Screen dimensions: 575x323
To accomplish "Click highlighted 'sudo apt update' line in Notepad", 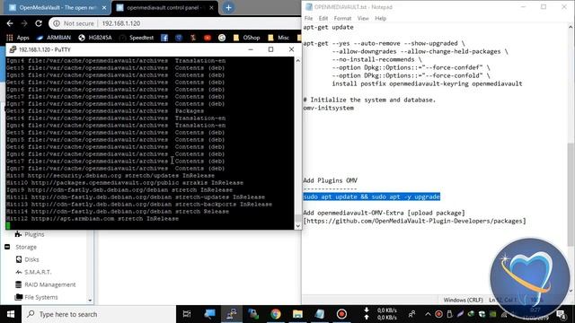I will [371, 196].
